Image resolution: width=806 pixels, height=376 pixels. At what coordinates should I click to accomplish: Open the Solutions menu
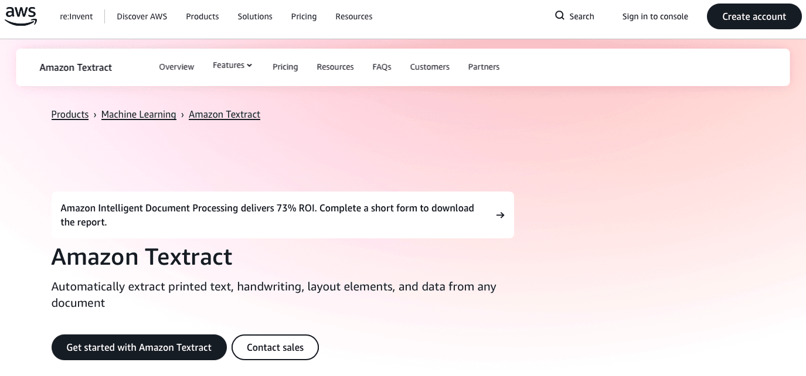point(255,16)
